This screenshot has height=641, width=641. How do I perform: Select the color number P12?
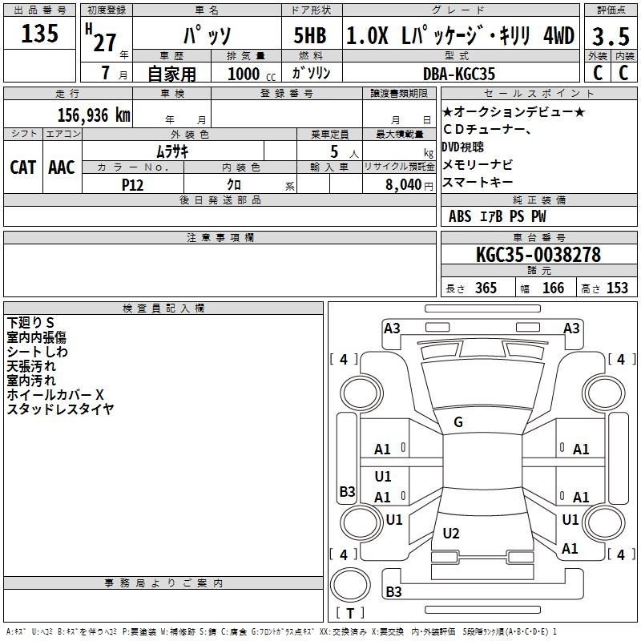click(132, 185)
